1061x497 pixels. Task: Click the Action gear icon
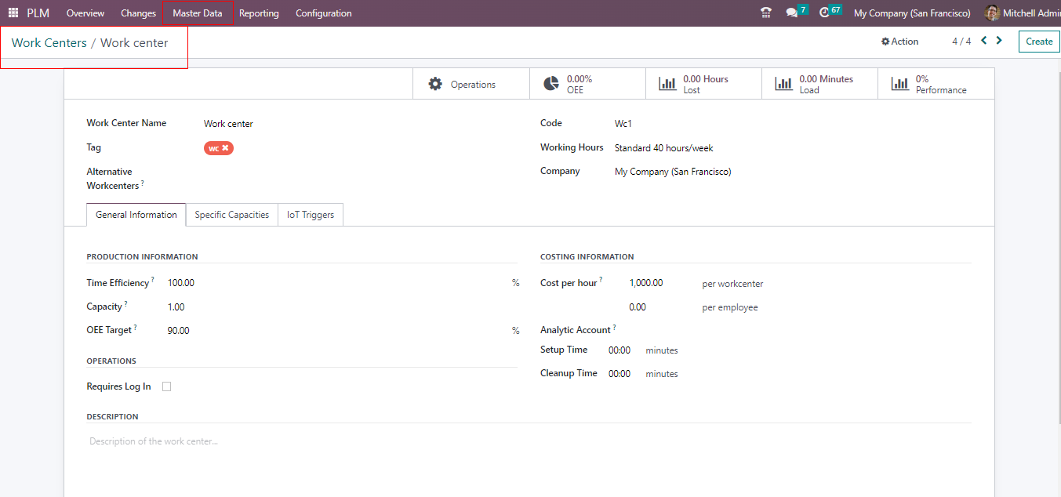(x=885, y=42)
